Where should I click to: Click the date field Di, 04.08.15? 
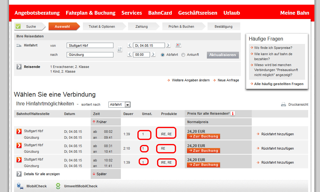coord(149,45)
